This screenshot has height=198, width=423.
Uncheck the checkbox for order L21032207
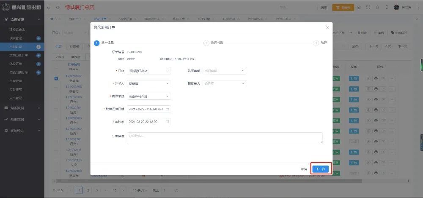pos(56,78)
